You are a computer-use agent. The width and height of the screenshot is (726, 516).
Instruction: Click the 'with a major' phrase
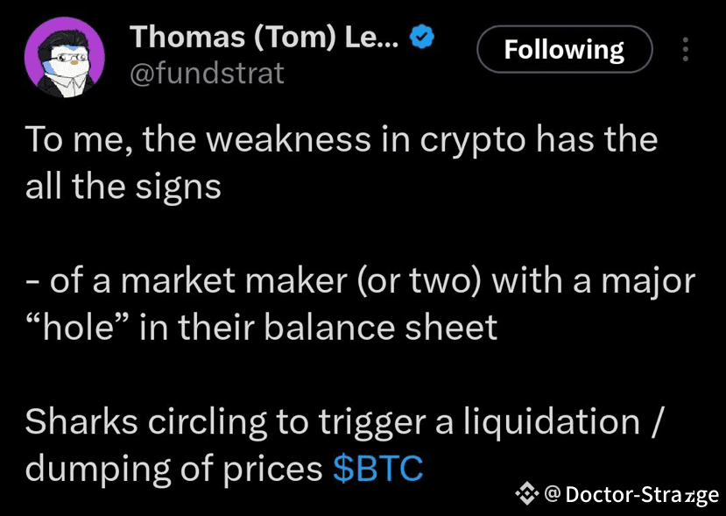point(594,283)
